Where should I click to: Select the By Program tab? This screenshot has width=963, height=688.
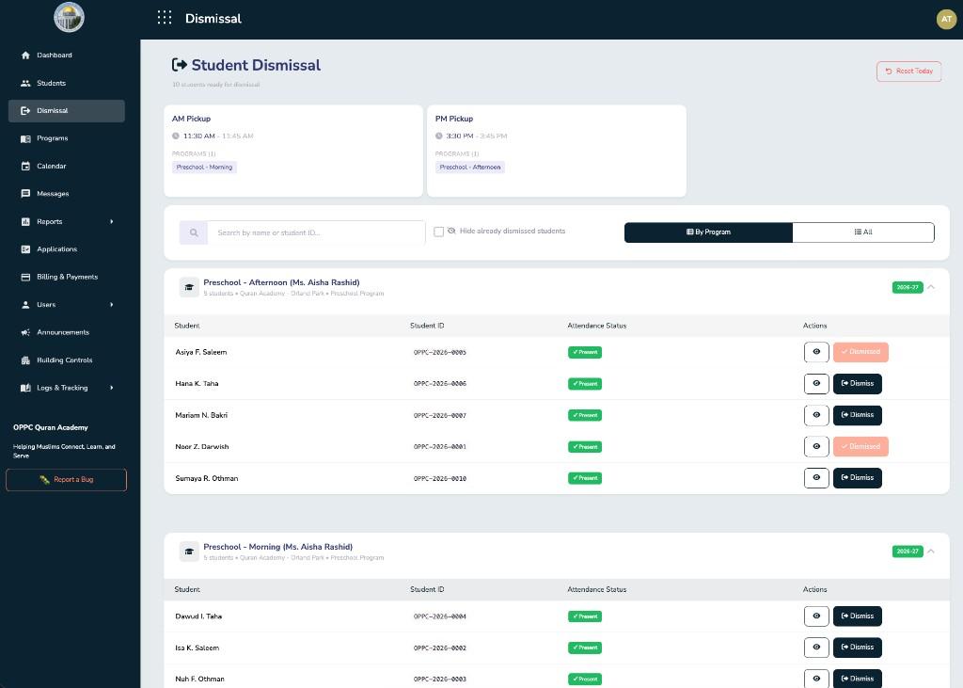coord(708,232)
